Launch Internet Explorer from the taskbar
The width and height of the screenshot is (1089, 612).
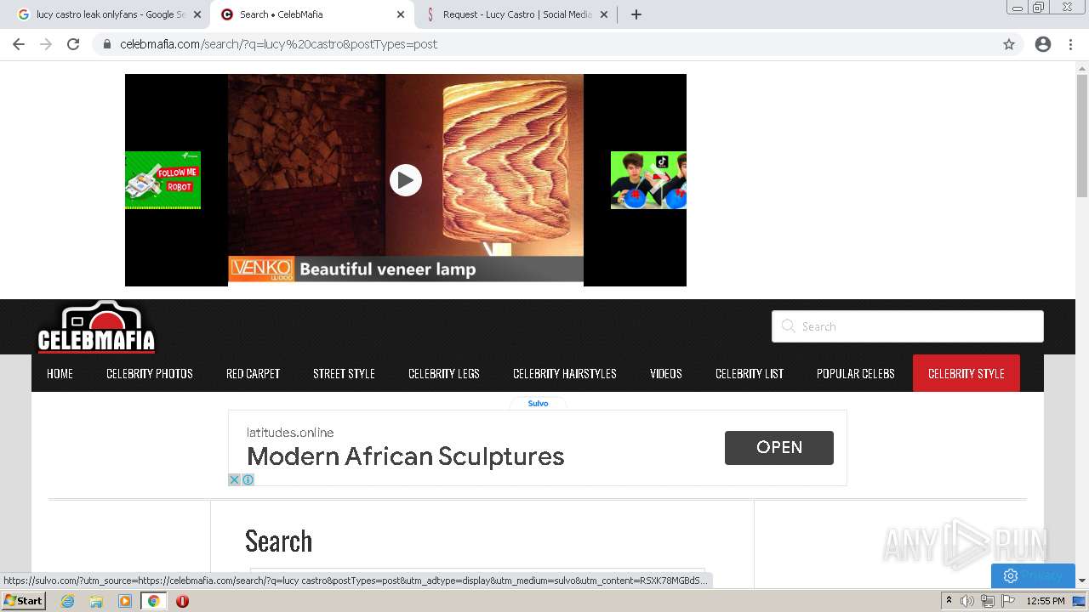point(67,601)
